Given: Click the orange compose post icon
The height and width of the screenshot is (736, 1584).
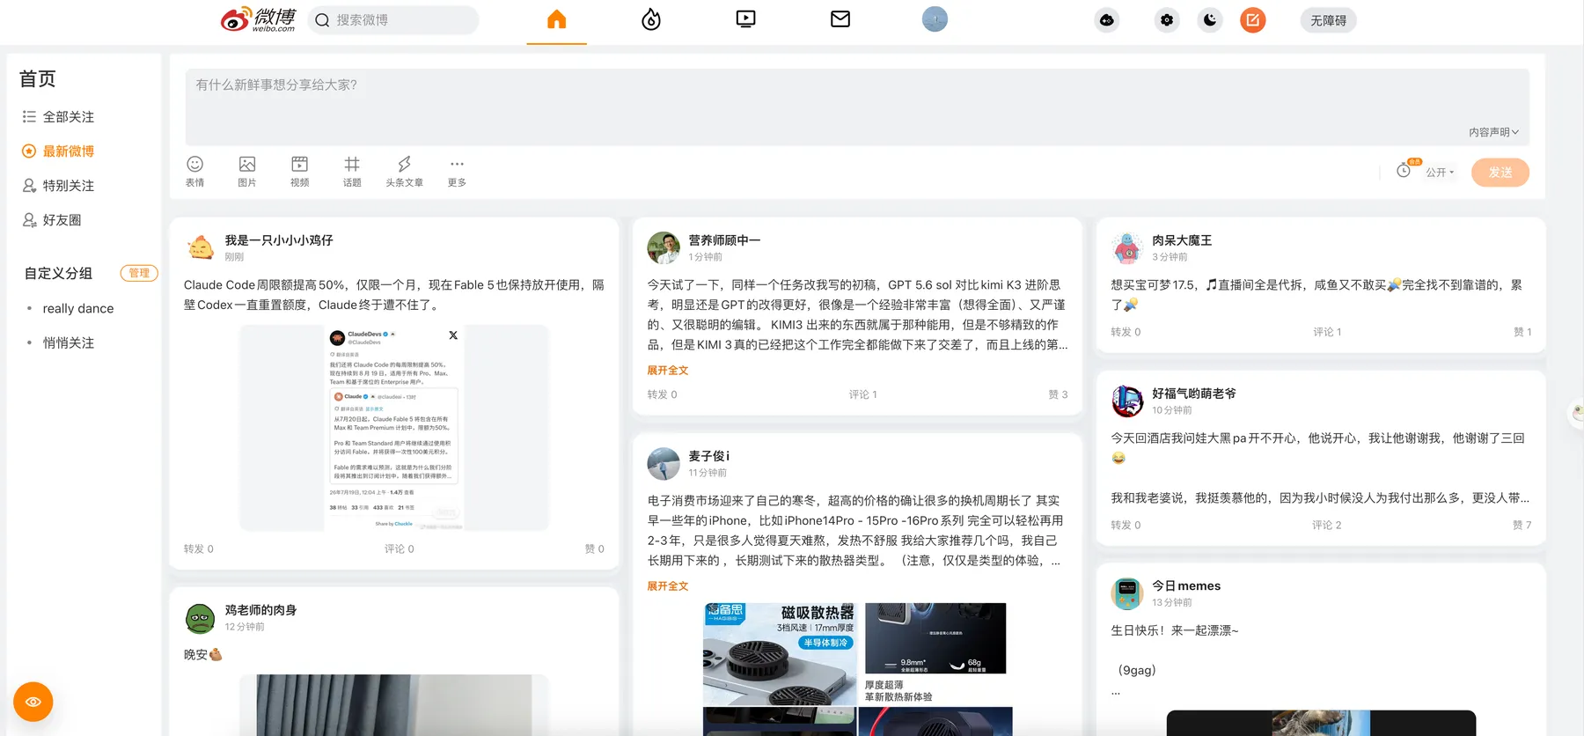Looking at the screenshot, I should coord(1253,20).
